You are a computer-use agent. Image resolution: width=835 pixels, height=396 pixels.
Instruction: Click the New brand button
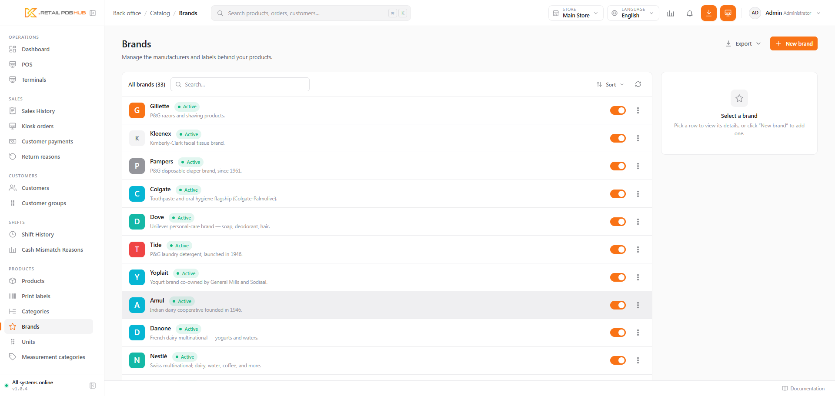[x=794, y=43]
